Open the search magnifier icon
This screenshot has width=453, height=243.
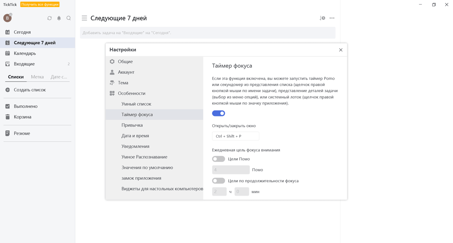pos(69,18)
